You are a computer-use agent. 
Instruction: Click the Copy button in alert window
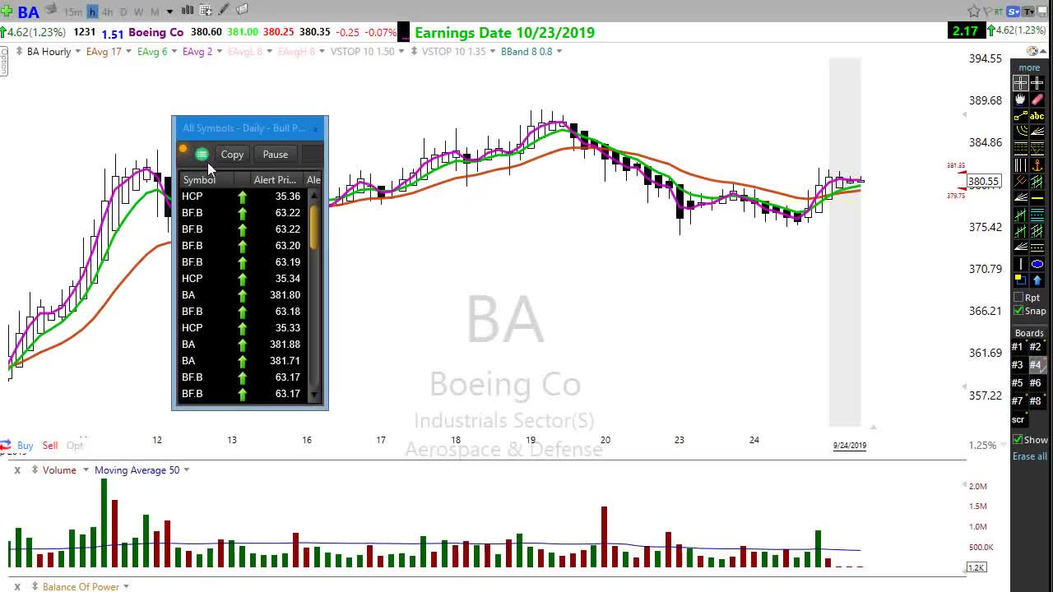(232, 154)
